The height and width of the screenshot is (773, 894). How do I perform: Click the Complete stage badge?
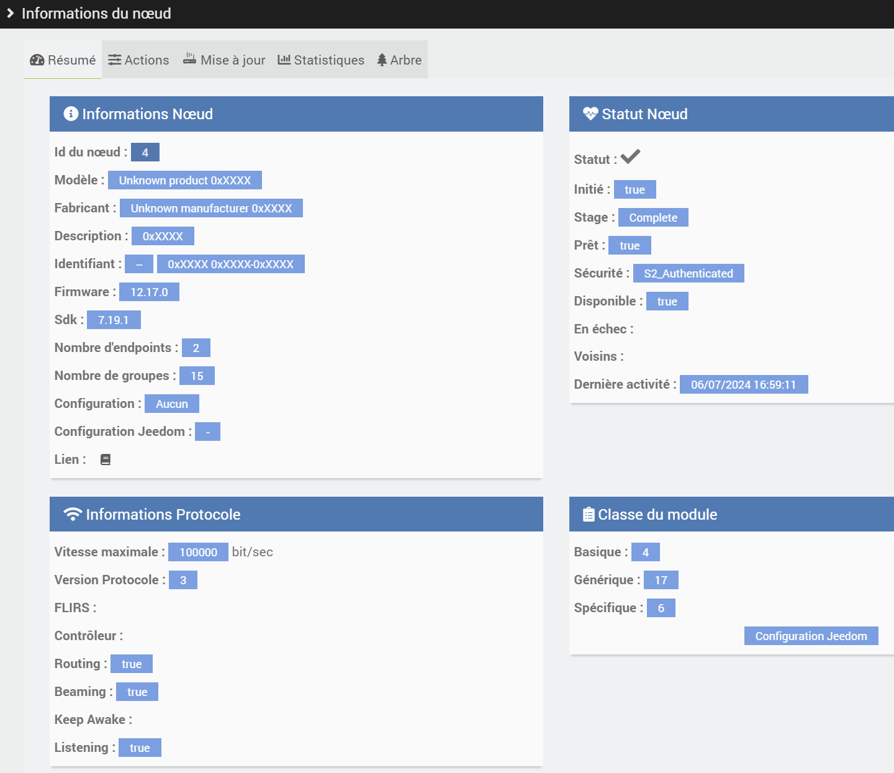(653, 217)
